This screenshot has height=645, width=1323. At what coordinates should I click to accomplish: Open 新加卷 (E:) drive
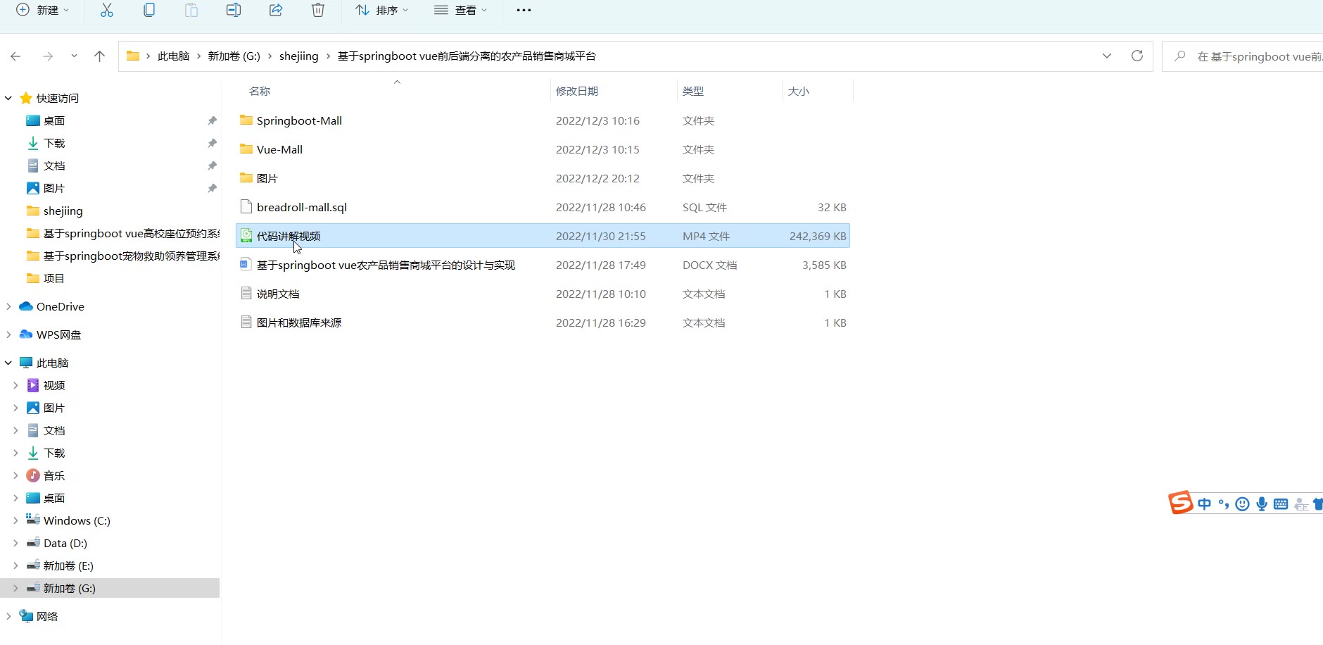click(x=68, y=565)
